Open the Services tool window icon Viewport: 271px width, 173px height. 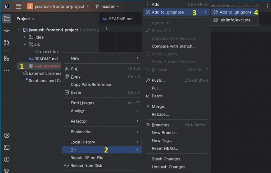click(x=7, y=135)
